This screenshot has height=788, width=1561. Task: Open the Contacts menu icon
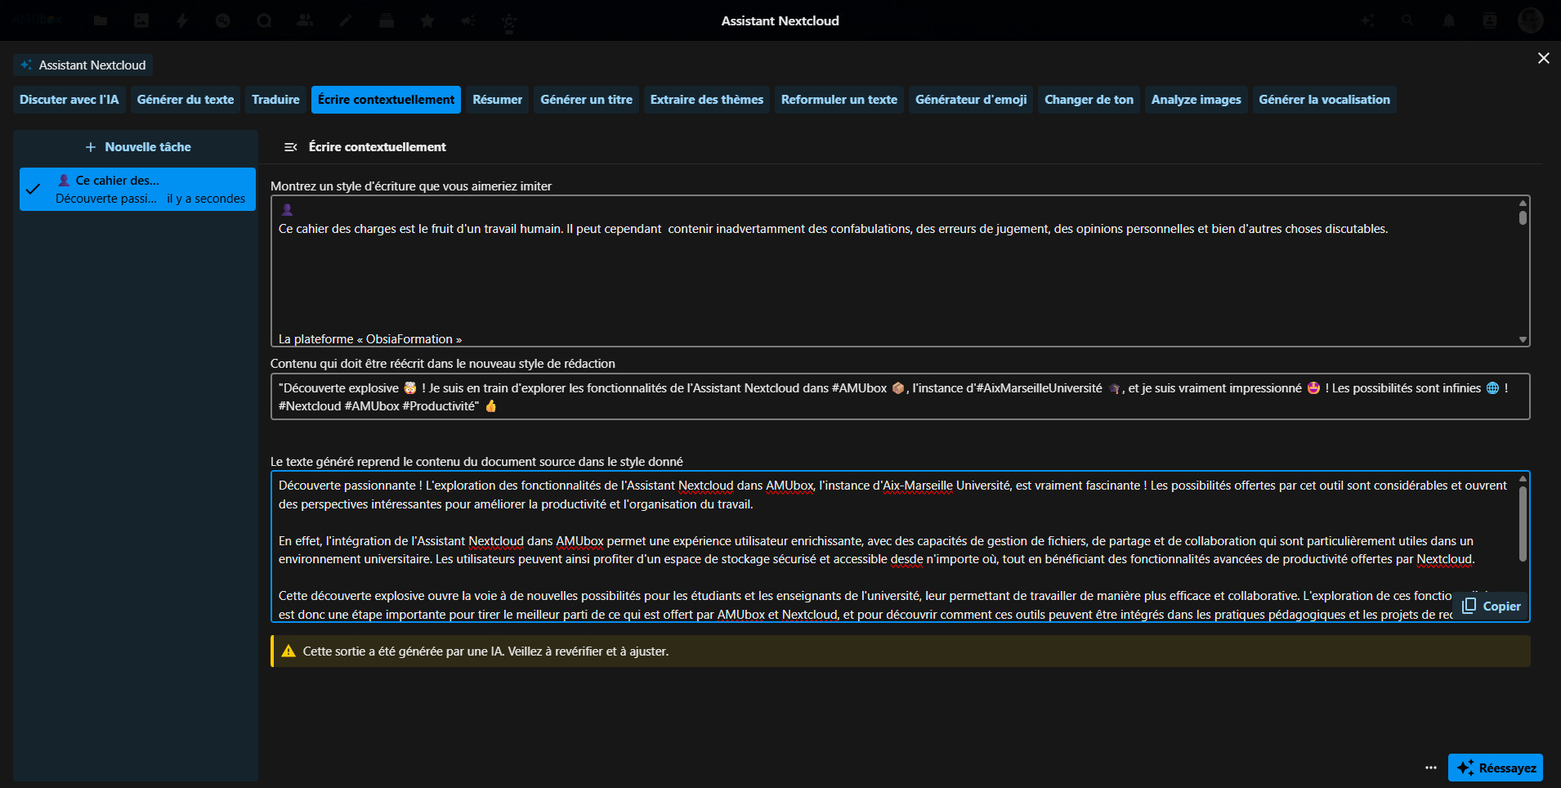tap(1490, 20)
